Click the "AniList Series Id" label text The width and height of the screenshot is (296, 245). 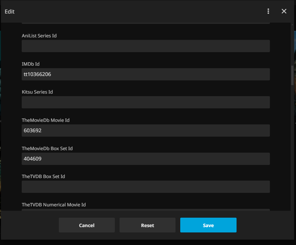click(x=39, y=36)
